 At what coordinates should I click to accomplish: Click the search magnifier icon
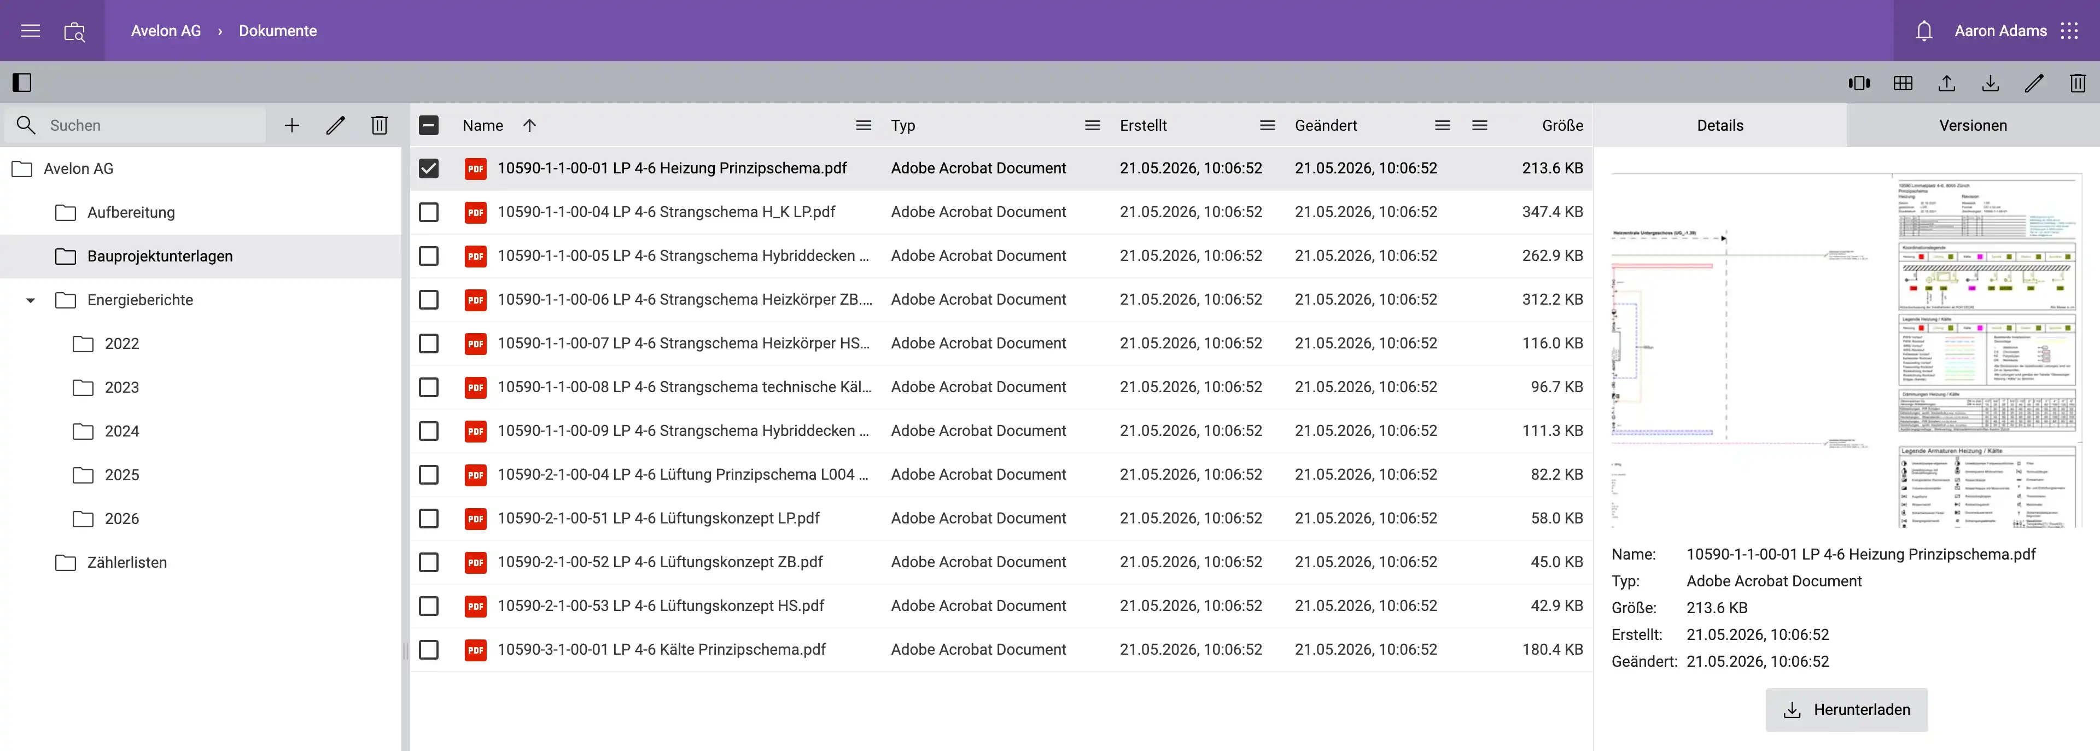(x=26, y=126)
